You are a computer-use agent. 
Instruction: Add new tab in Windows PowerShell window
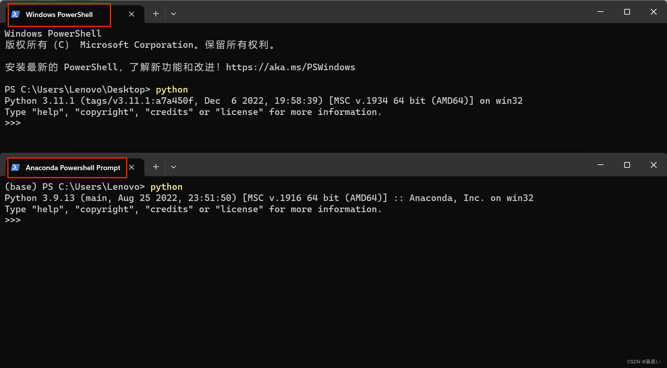(156, 14)
